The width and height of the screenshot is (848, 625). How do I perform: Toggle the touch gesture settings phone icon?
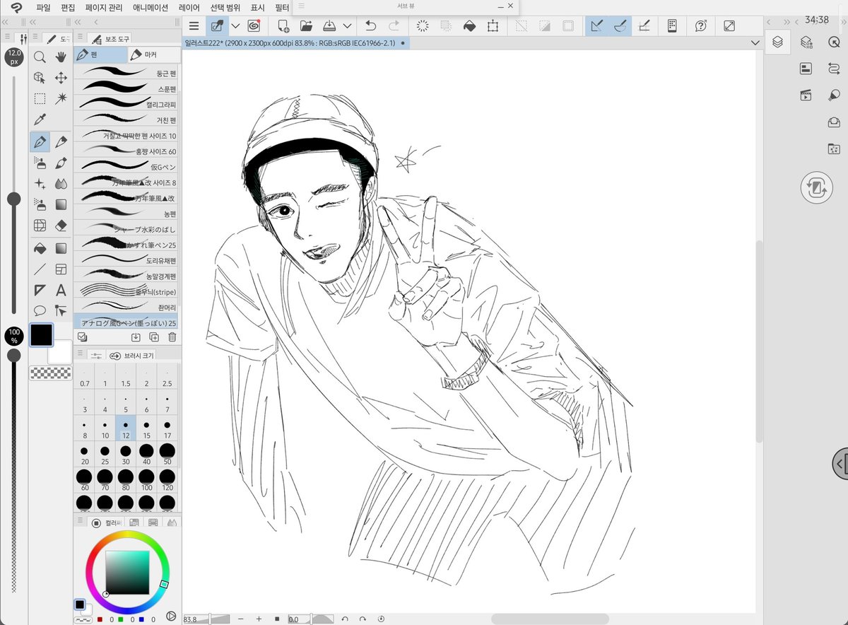tap(672, 25)
